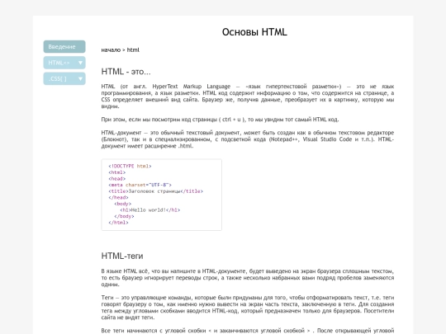This screenshot has width=446, height=334.
Task: Go to начало breadcrumb link
Action: tap(111, 50)
